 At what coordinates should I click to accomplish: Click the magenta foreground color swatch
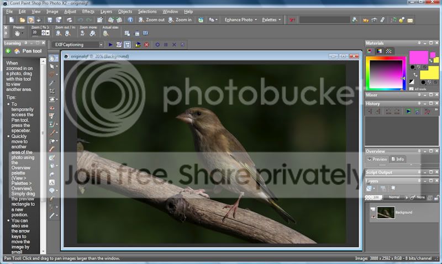click(x=418, y=57)
